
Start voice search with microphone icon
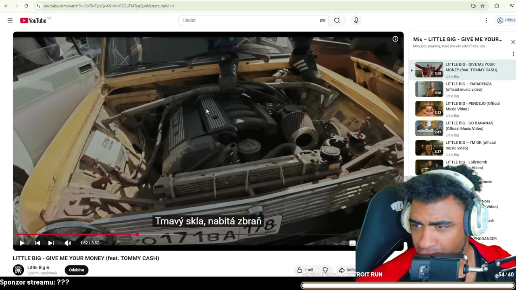[x=356, y=21]
